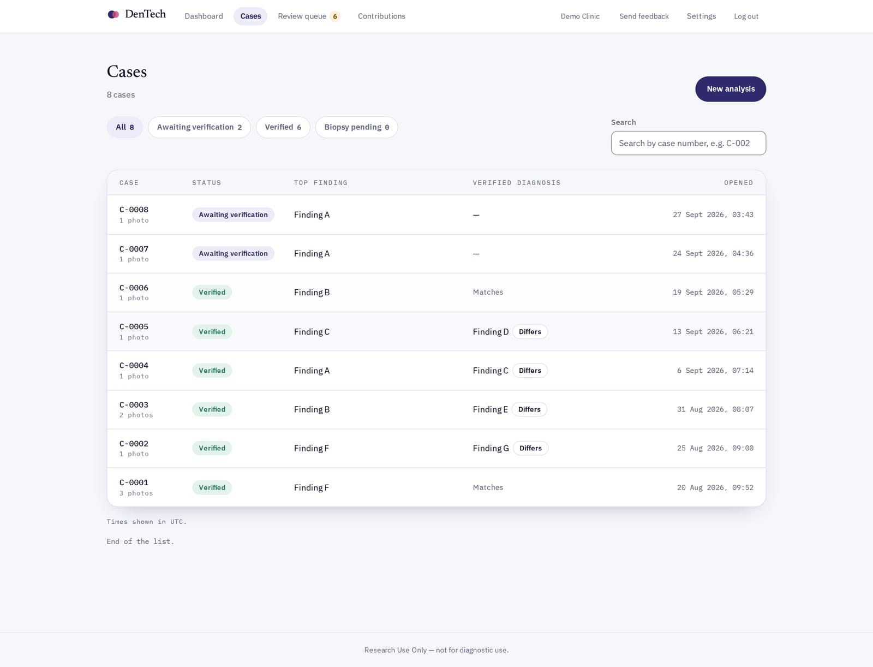Viewport: 873px width, 667px height.
Task: Open Settings page
Action: [x=701, y=16]
